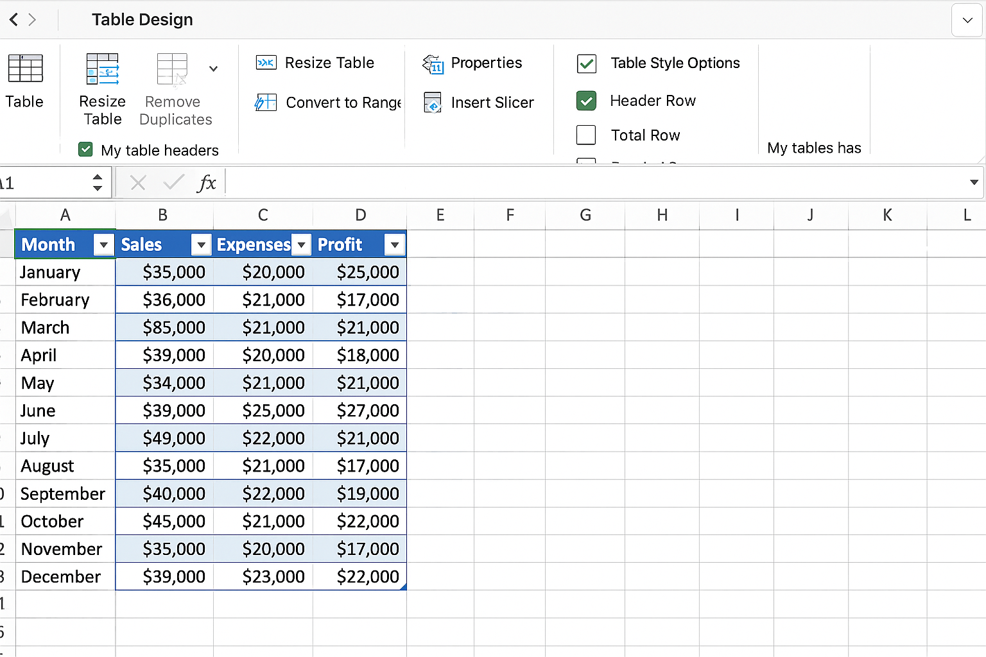Open the Sales column filter dropdown
This screenshot has height=657, width=986.
click(x=201, y=244)
